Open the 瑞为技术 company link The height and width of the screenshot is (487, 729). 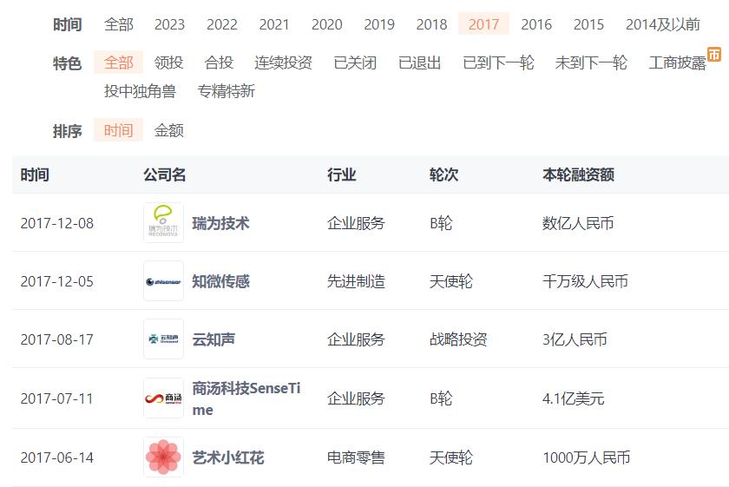tap(220, 223)
